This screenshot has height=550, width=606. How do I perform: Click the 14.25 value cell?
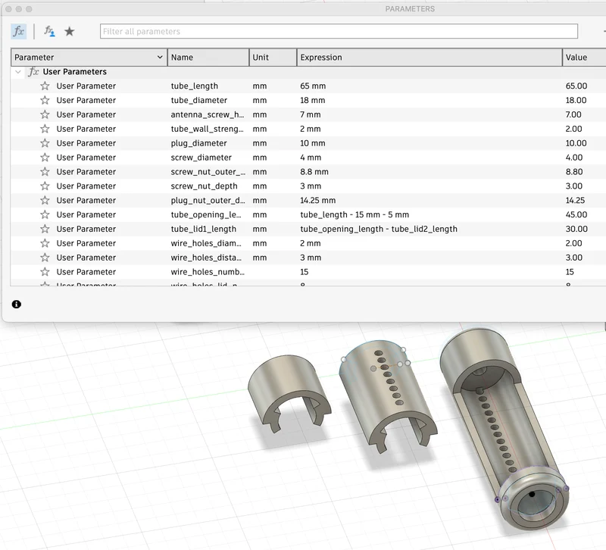click(575, 200)
